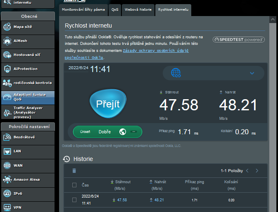Check the 2022/6/24 history row checkbox
This screenshot has width=278, height=212.
(74, 200)
